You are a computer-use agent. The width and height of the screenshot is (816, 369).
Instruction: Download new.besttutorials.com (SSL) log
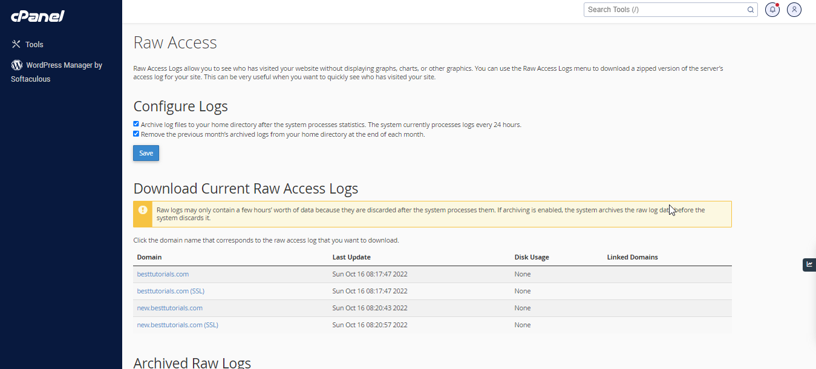point(178,325)
